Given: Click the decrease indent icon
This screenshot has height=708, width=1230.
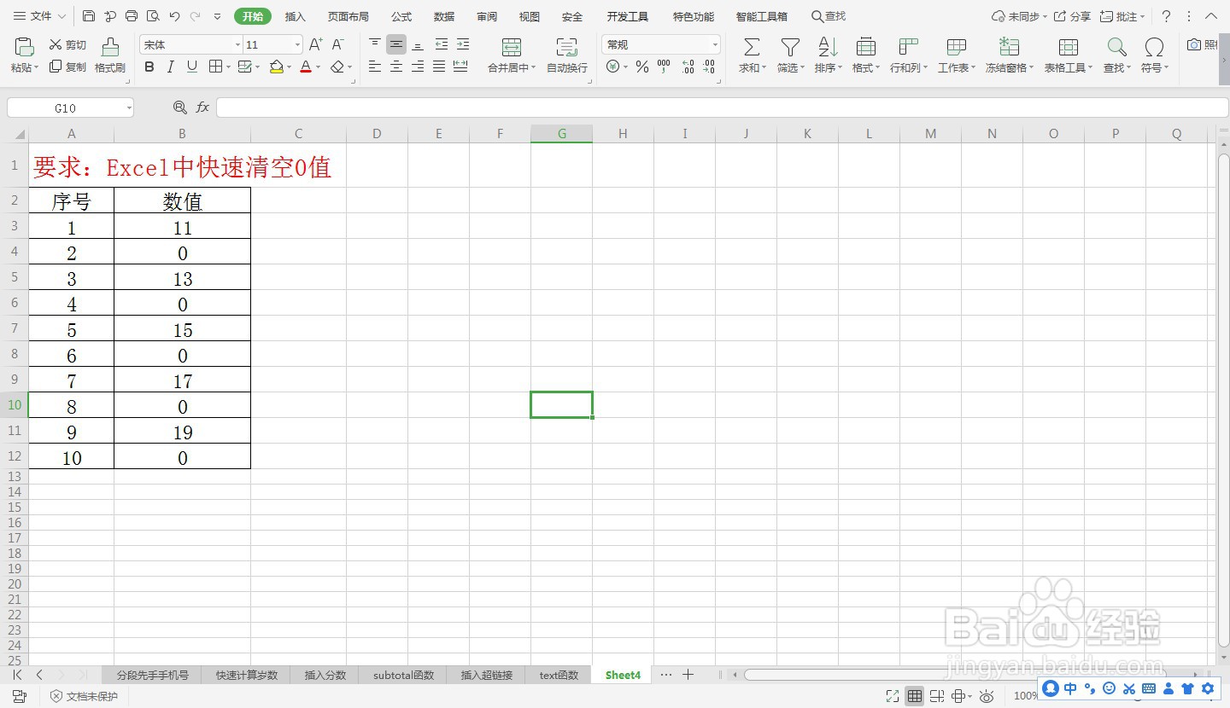Looking at the screenshot, I should pyautogui.click(x=441, y=44).
